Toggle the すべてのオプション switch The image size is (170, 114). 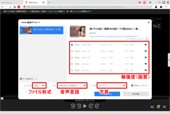tap(146, 39)
